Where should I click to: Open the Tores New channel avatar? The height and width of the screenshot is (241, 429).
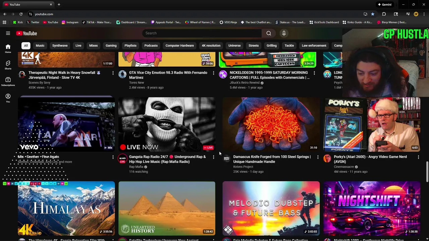pyautogui.click(x=122, y=74)
